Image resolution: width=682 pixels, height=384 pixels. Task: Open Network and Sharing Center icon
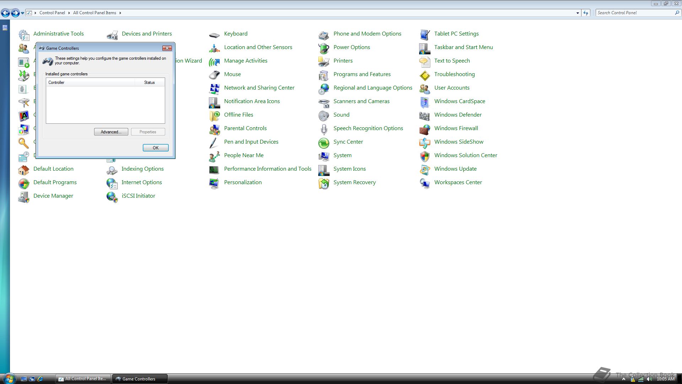(x=215, y=89)
